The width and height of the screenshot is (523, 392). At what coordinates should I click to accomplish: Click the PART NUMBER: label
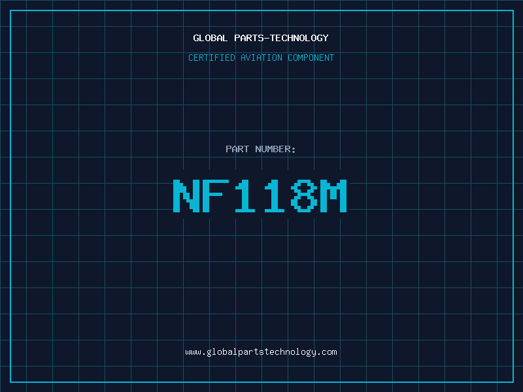click(261, 149)
